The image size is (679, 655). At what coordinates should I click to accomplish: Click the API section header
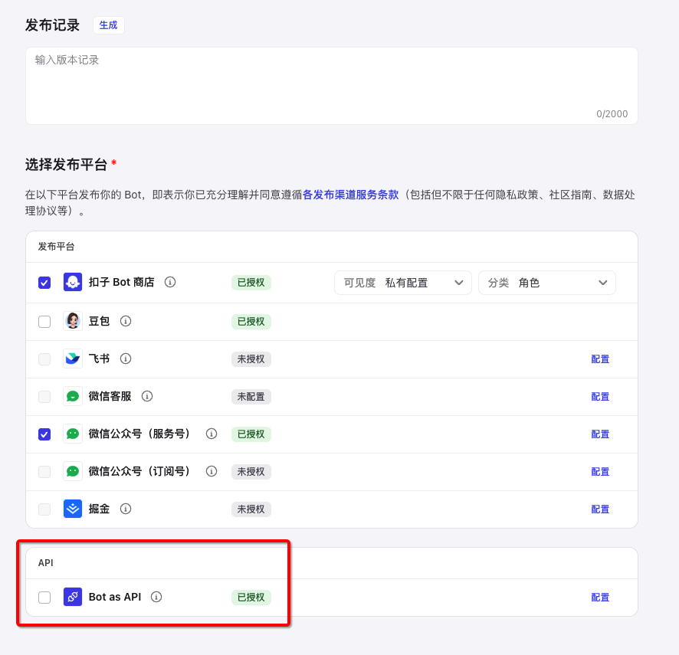point(46,563)
